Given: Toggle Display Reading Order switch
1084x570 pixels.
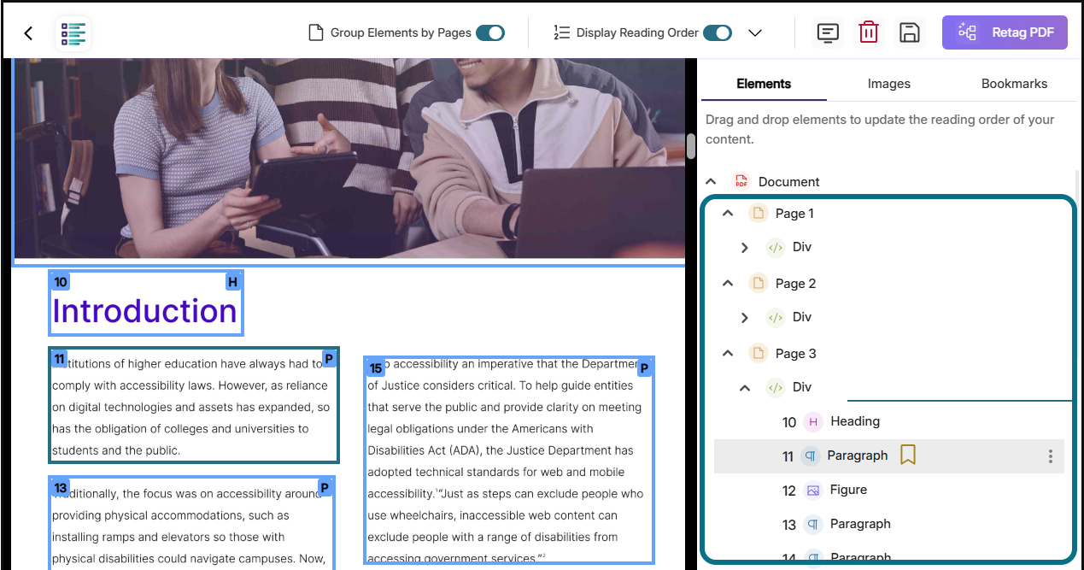Looking at the screenshot, I should coord(718,32).
